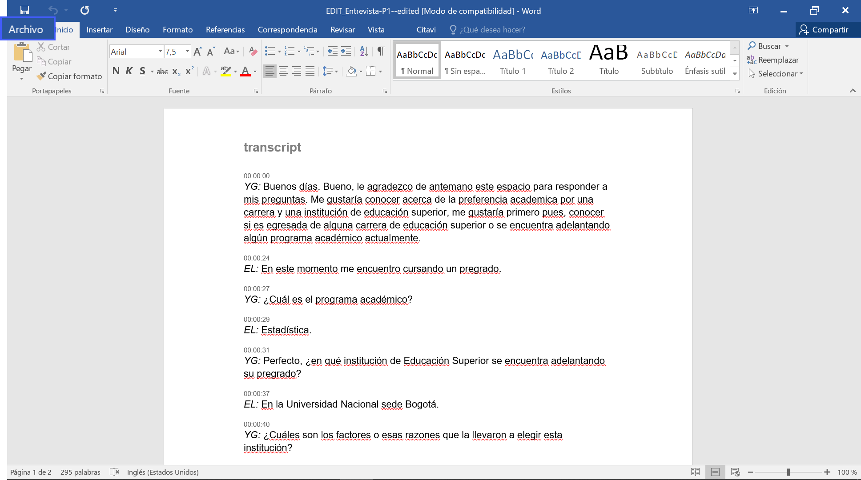The width and height of the screenshot is (861, 480).
Task: Open the font size 7,5 dropdown
Action: 187,52
